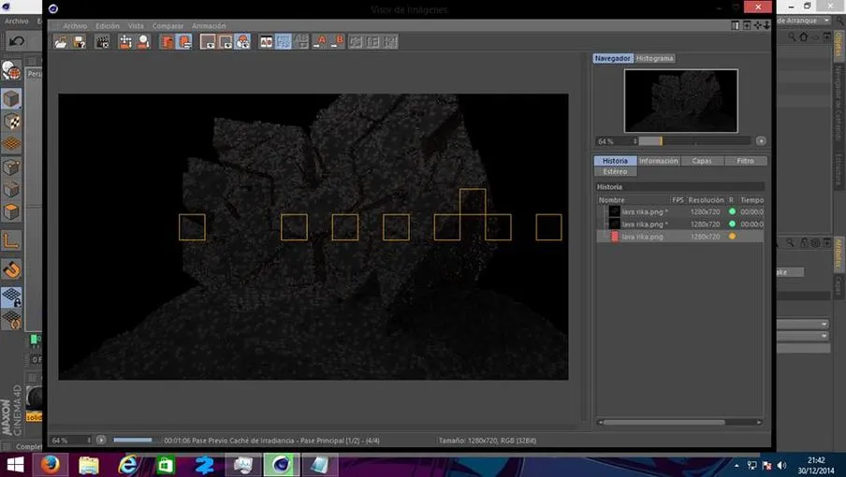Open the Windows Start button

coord(15,465)
